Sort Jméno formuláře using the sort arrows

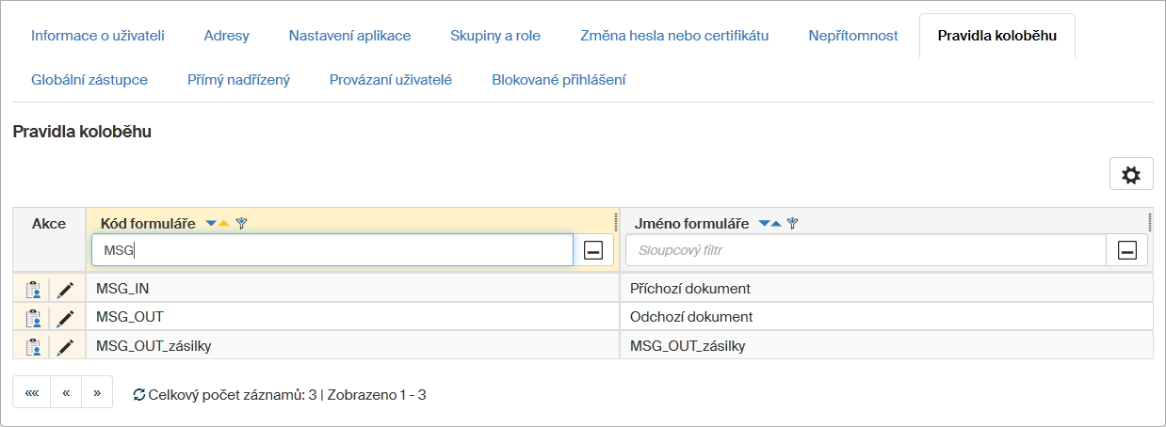click(770, 224)
